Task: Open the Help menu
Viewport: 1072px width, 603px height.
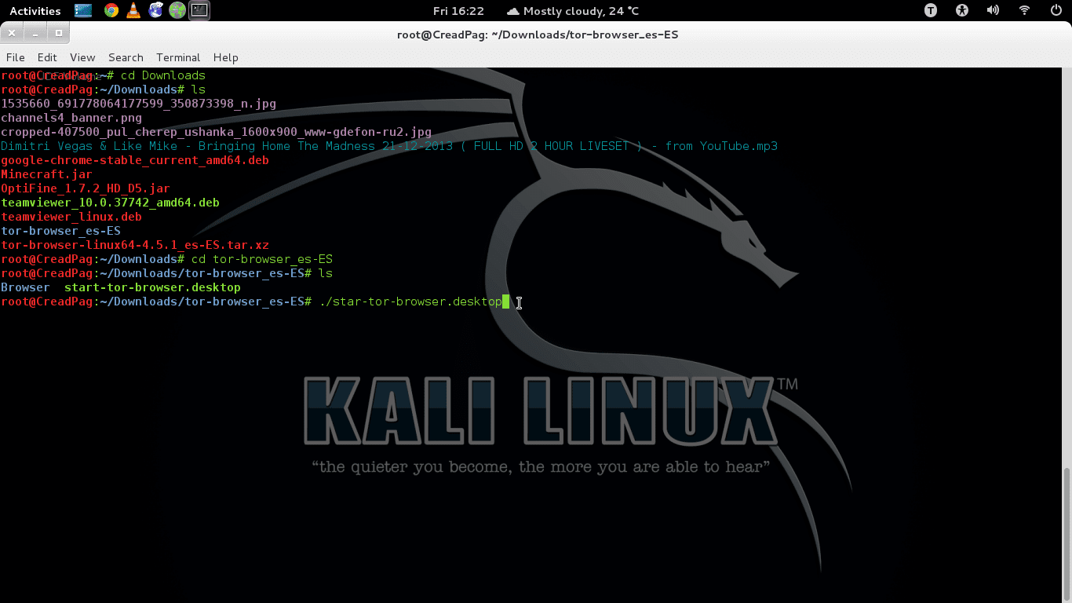Action: tap(225, 57)
